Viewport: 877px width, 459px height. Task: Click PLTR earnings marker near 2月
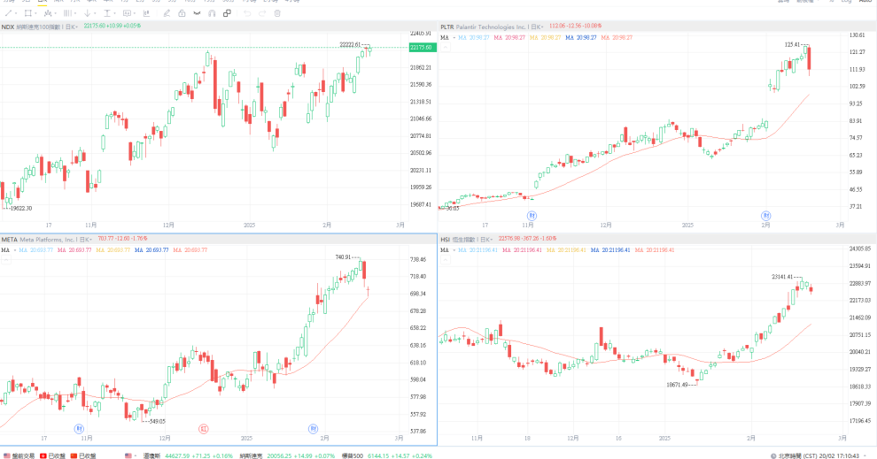click(x=765, y=216)
